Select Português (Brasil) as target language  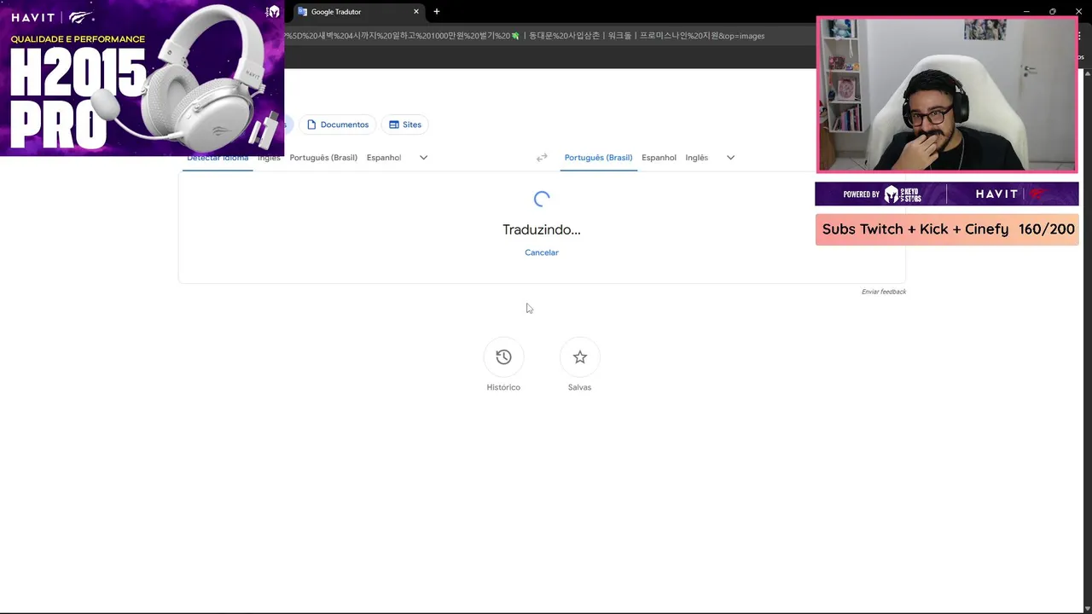(598, 158)
